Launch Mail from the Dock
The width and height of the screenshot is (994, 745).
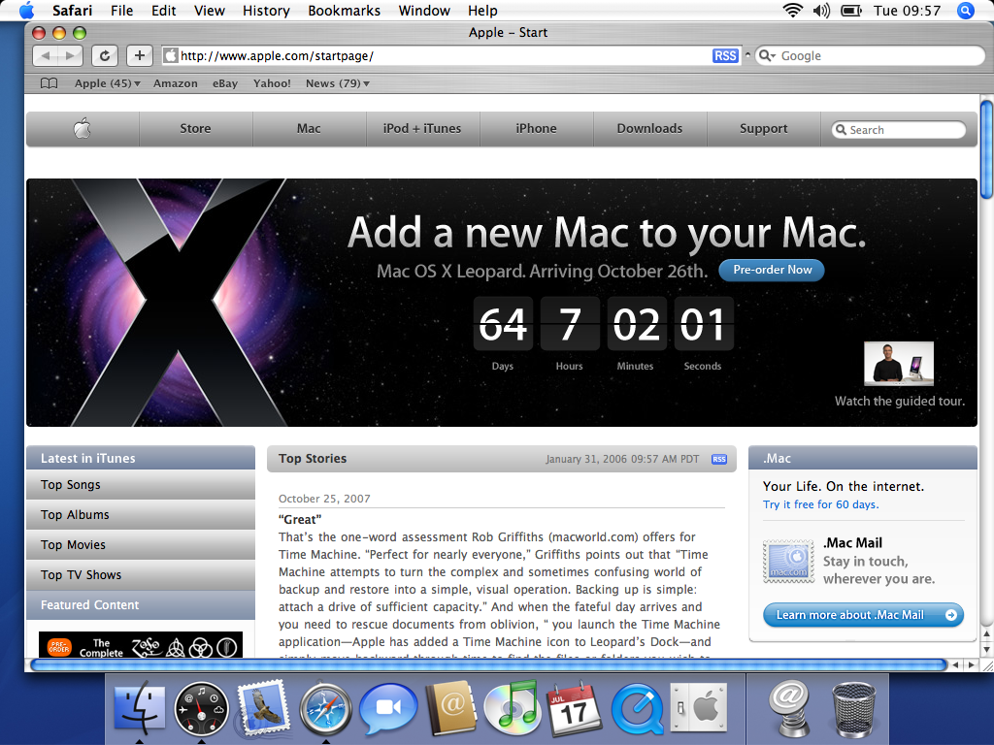[263, 707]
